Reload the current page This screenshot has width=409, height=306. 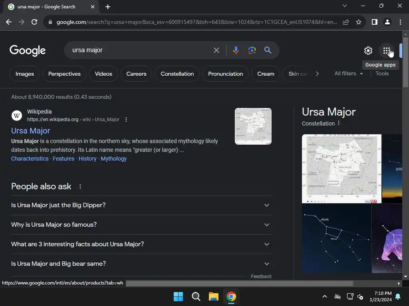(x=34, y=22)
